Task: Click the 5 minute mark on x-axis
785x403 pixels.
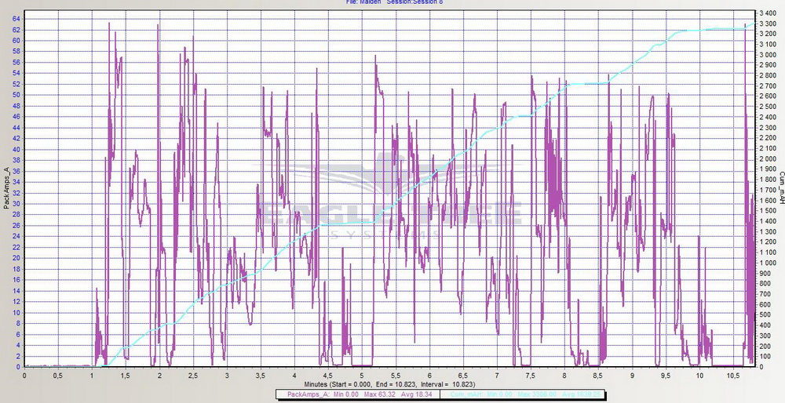Action: point(362,375)
